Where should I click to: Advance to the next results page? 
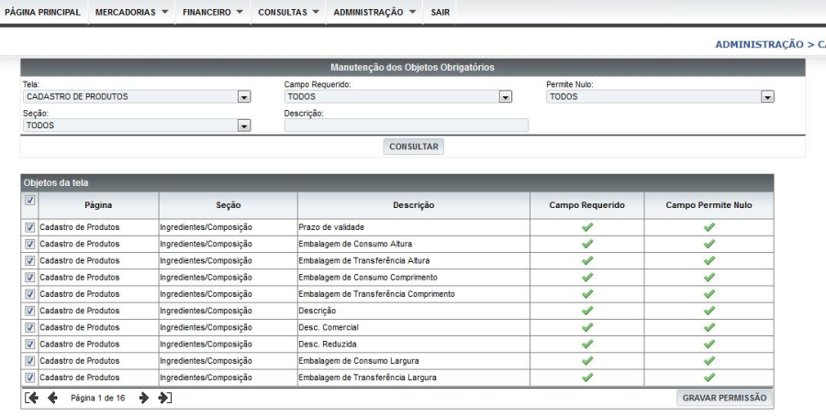pyautogui.click(x=144, y=398)
